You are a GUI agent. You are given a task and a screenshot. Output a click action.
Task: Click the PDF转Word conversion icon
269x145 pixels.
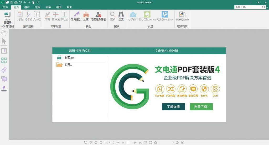pos(182,16)
